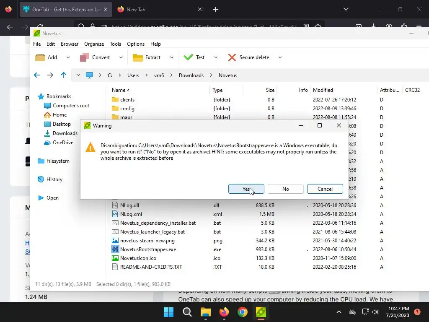Open the dropdown arrow next to Extract
This screenshot has width=429, height=322.
(x=171, y=57)
